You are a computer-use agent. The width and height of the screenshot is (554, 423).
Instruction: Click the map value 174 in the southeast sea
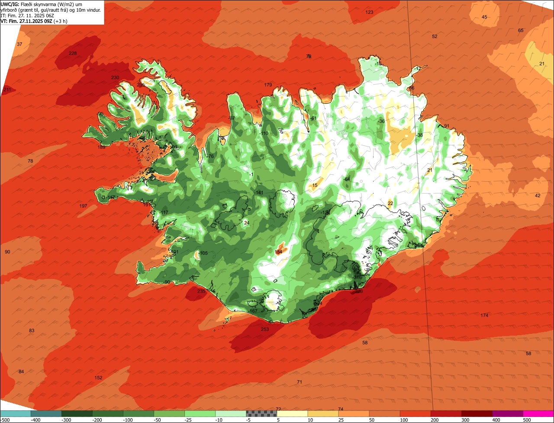click(484, 315)
